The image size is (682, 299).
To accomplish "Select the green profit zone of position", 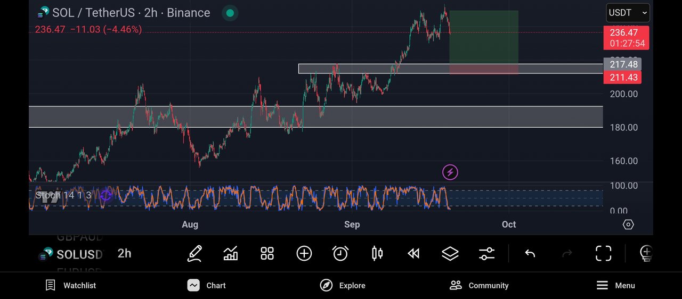I will tap(484, 37).
